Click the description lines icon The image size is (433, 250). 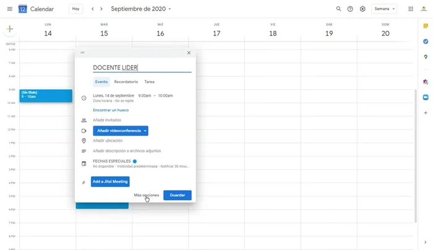tap(84, 151)
